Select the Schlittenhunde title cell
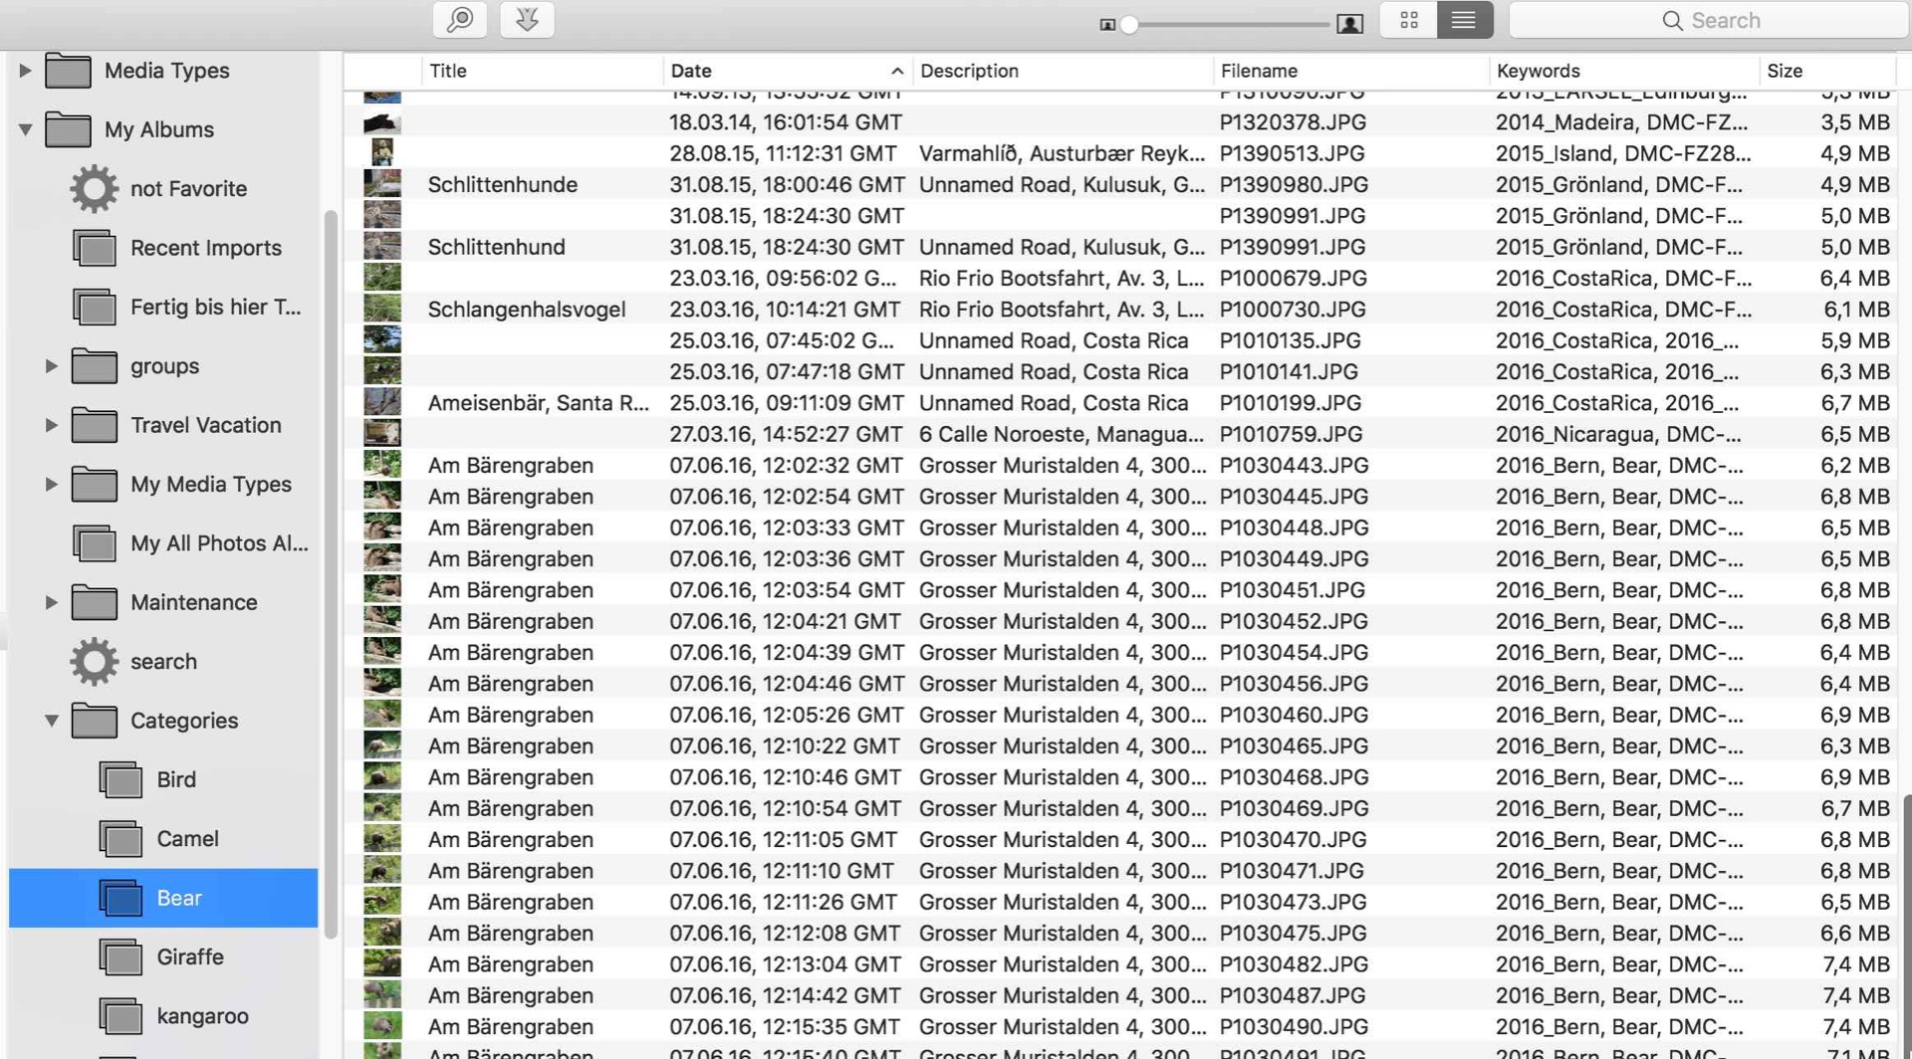 [503, 184]
